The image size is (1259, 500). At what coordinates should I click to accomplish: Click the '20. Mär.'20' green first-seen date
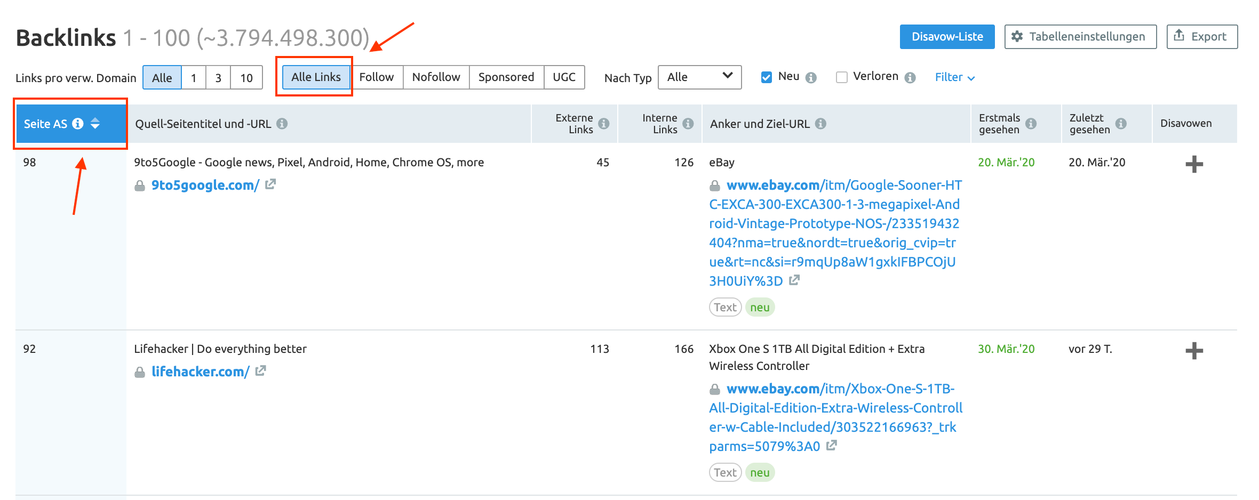click(x=1006, y=163)
